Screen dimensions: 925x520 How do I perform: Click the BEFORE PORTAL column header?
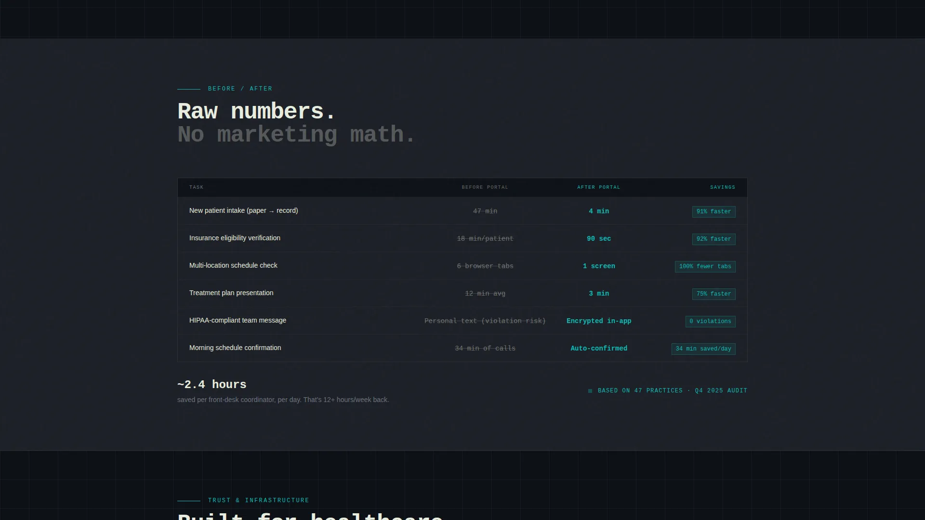[x=485, y=187]
